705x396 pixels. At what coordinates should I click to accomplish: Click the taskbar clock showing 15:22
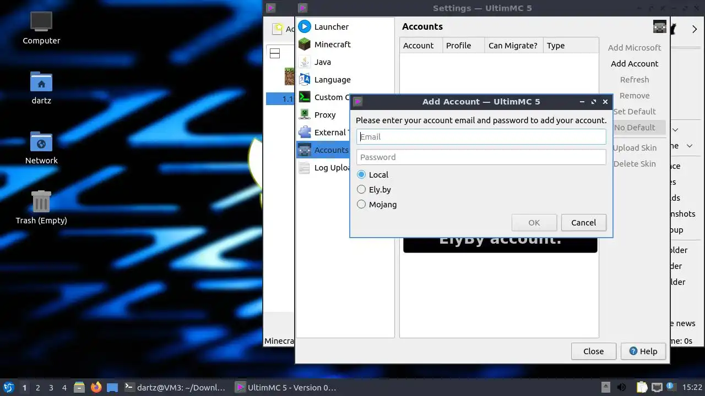[692, 387]
